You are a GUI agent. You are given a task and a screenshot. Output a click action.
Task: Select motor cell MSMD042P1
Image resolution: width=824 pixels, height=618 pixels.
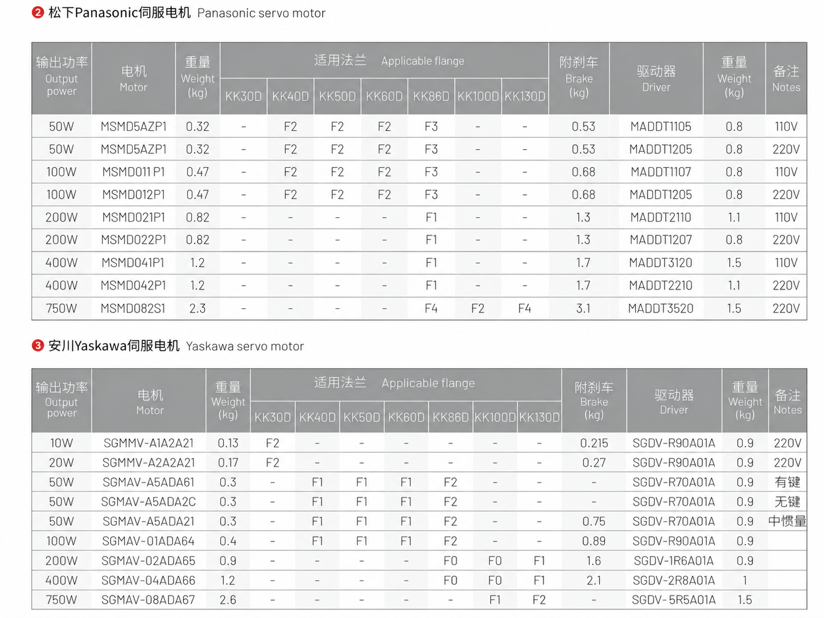[x=134, y=286]
